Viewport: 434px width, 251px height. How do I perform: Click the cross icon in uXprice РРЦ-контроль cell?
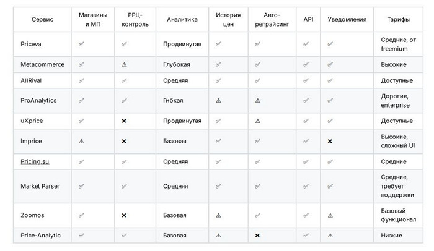click(125, 121)
